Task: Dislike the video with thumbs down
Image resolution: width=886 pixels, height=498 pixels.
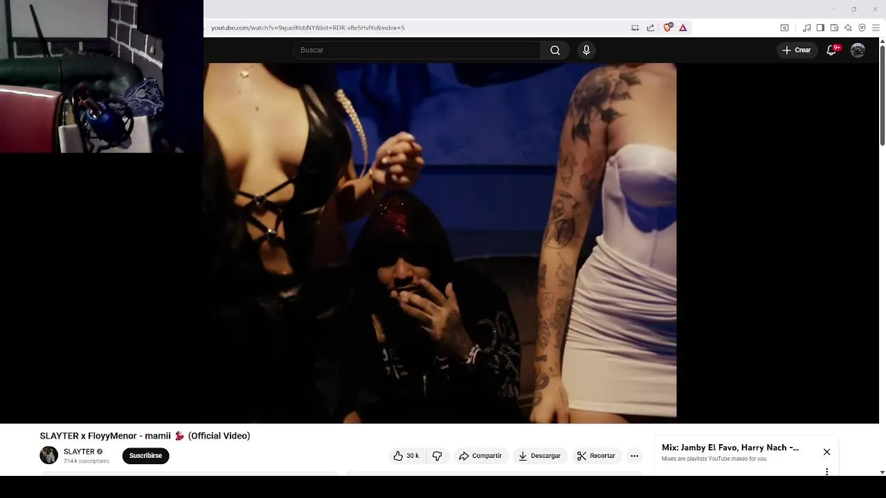Action: (437, 456)
